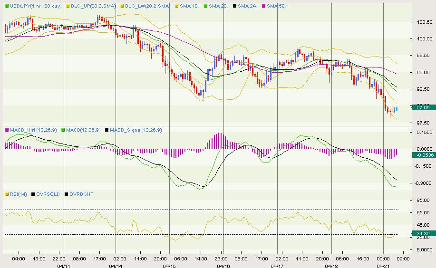Screen dimensions: 436x268
Task: Click the 22:00 time axis label
Action: 59,259
